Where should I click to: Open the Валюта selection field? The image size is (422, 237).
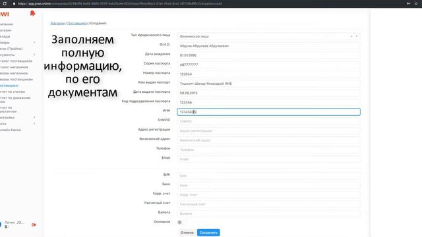(x=268, y=213)
